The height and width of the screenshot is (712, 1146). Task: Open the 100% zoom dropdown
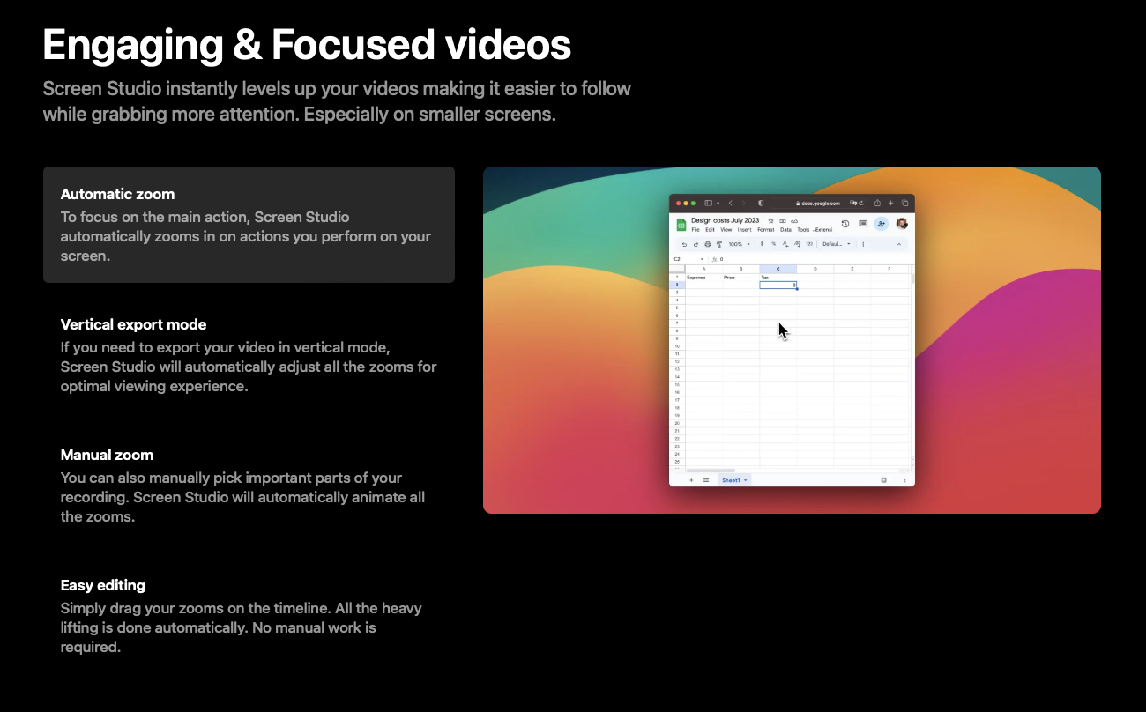(x=740, y=244)
